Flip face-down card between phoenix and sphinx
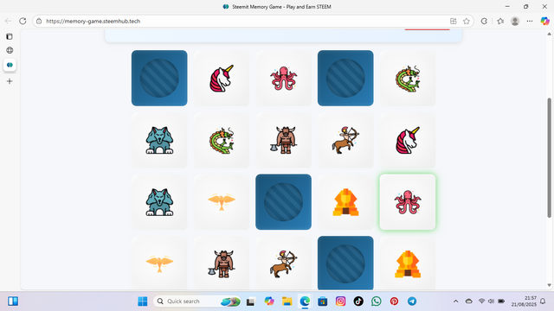This screenshot has height=311, width=554. (283, 201)
